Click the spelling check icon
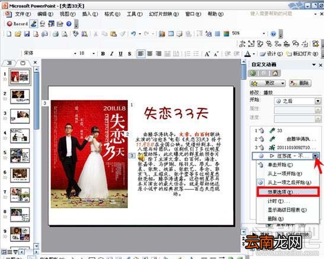324x259 pixels. [76, 34]
